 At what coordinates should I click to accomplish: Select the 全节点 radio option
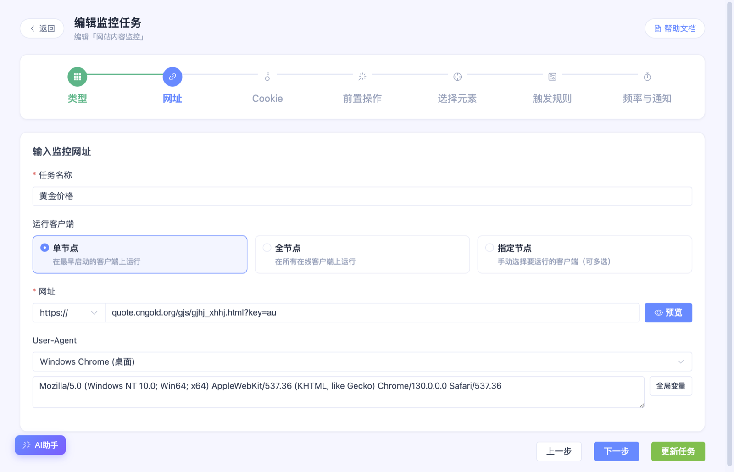click(x=267, y=248)
